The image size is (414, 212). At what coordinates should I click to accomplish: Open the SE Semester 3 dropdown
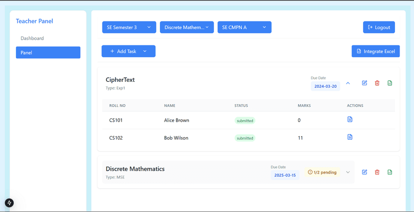129,27
